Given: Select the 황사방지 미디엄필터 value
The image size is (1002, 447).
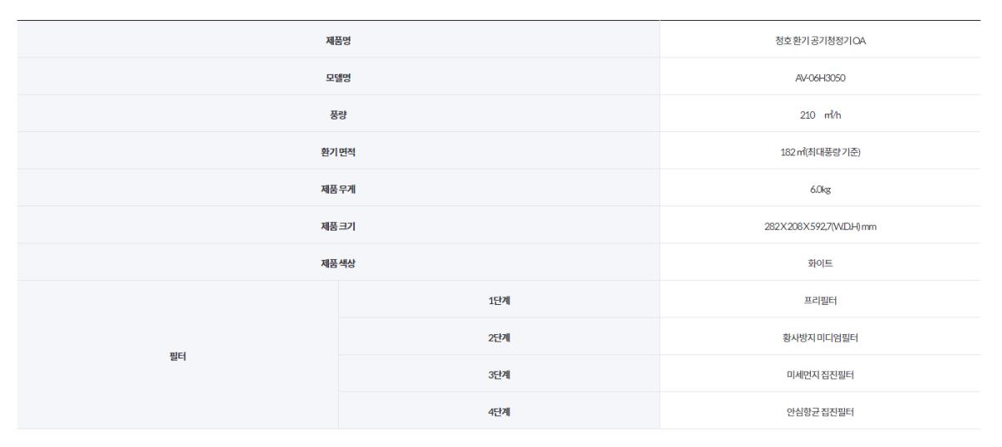Looking at the screenshot, I should coord(820,337).
